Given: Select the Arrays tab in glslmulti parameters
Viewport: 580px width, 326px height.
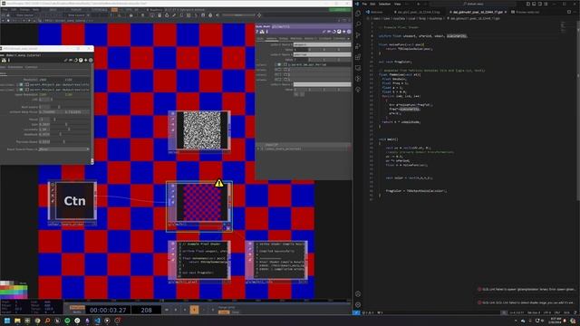Looking at the screenshot, I should click(x=284, y=38).
